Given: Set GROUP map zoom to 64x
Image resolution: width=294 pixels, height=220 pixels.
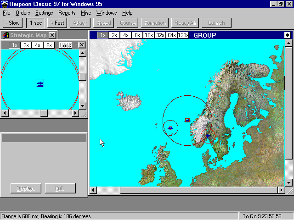Looking at the screenshot, I should pos(171,35).
